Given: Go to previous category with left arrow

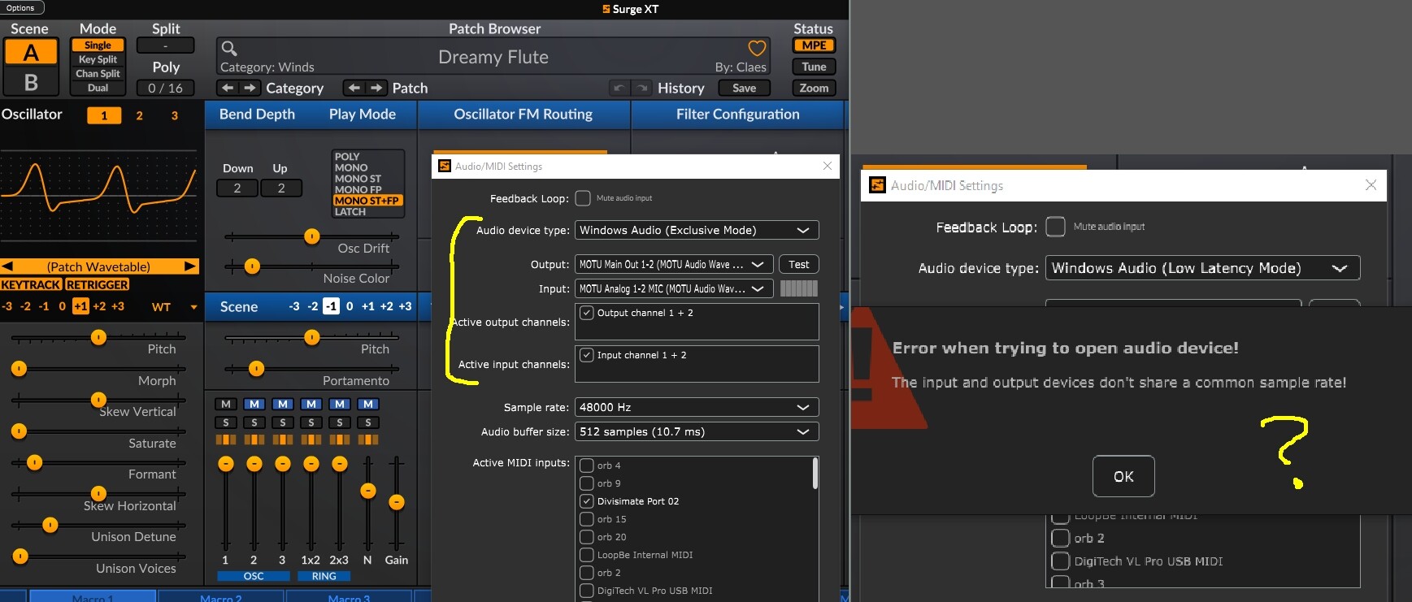Looking at the screenshot, I should [x=228, y=88].
